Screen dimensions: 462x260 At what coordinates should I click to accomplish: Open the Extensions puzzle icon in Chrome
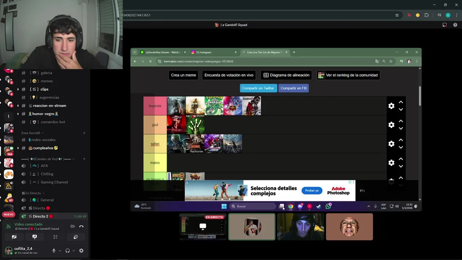tap(426, 15)
